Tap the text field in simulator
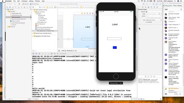Image resolution: width=184 pixels, height=103 pixels. coord(114,39)
